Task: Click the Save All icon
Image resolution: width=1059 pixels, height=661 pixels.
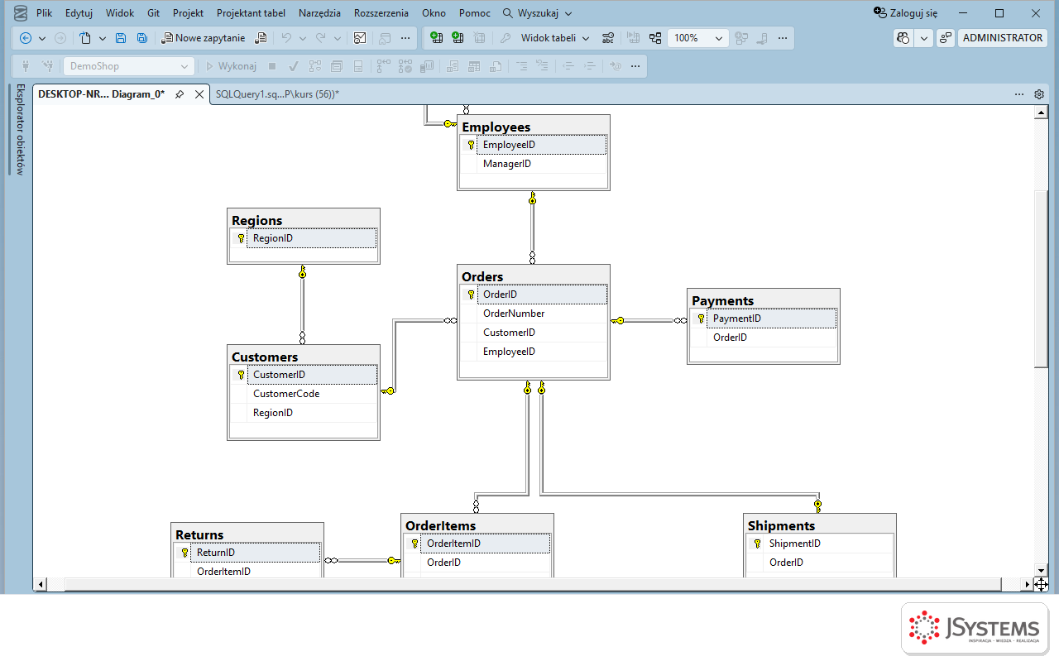Action: pyautogui.click(x=142, y=38)
